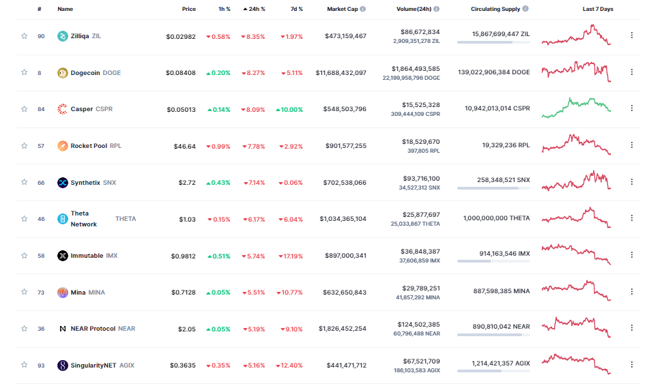Open NEAR Protocol three-dot menu
This screenshot has height=388, width=647.
pyautogui.click(x=631, y=327)
